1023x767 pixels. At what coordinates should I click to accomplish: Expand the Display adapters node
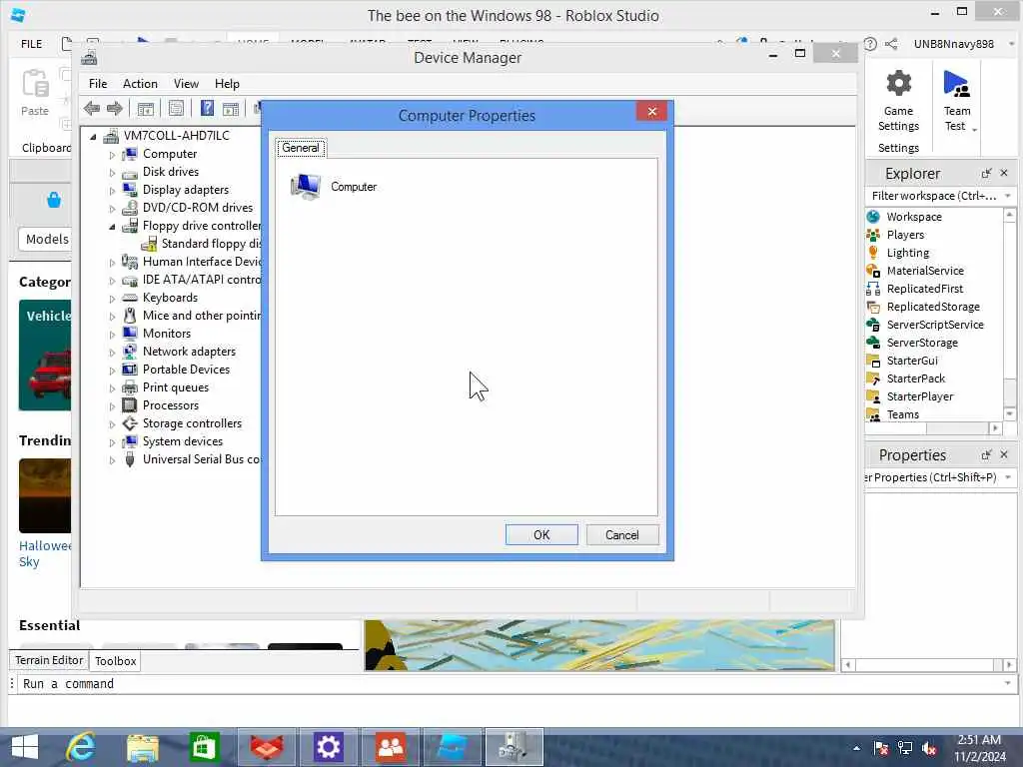tap(112, 191)
